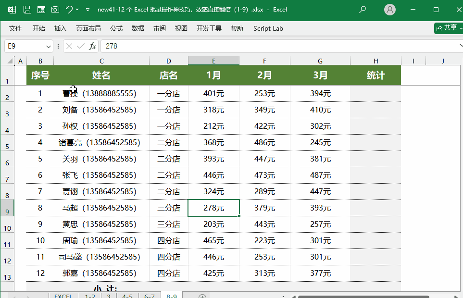Image resolution: width=463 pixels, height=298 pixels.
Task: Click into the Name Box showing E9
Action: tap(25, 46)
